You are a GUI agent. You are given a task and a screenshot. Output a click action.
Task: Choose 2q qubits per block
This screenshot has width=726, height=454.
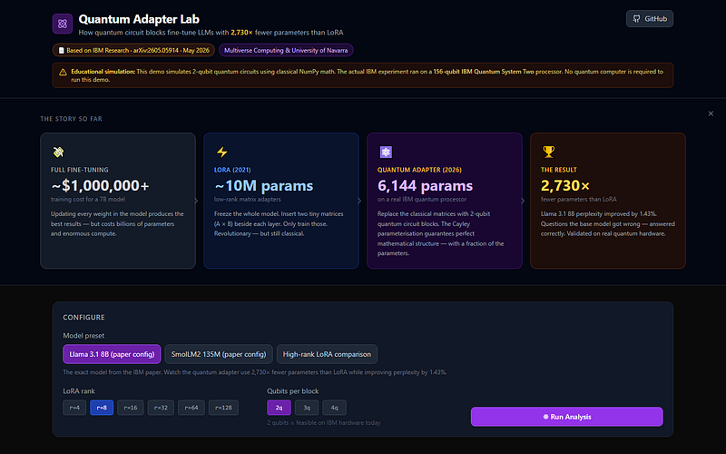coord(280,408)
